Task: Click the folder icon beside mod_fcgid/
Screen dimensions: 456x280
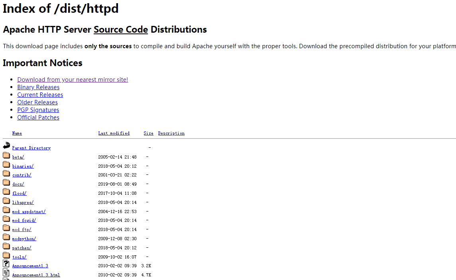Action: [x=6, y=219]
